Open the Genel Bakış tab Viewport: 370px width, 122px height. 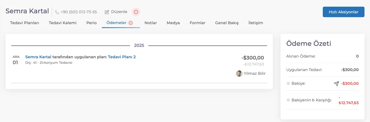tap(227, 23)
